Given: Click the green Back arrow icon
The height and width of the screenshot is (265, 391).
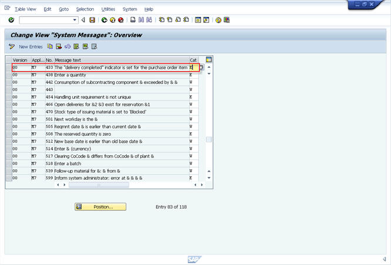Looking at the screenshot, I should point(105,19).
